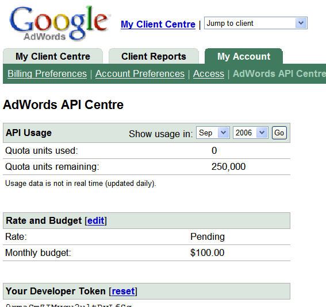Click the usage data not real time note

80,184
